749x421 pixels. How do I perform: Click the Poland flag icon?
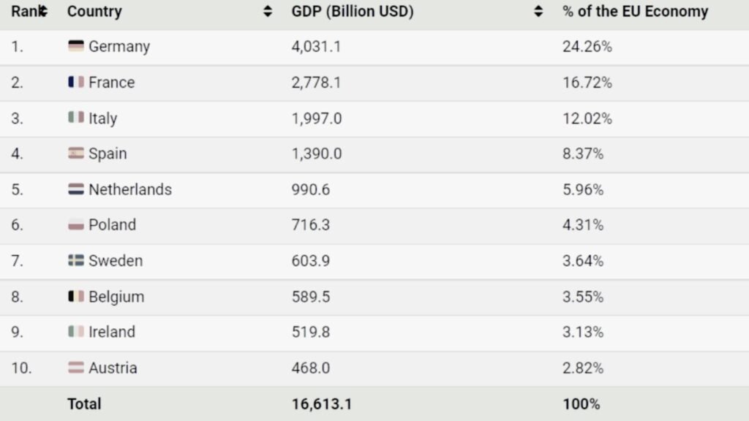76,224
